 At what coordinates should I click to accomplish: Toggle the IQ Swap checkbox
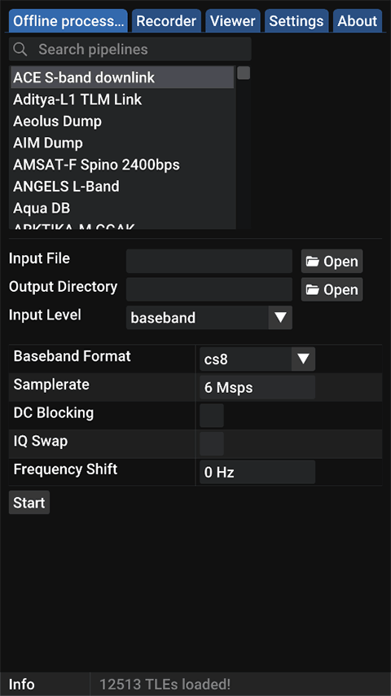212,444
